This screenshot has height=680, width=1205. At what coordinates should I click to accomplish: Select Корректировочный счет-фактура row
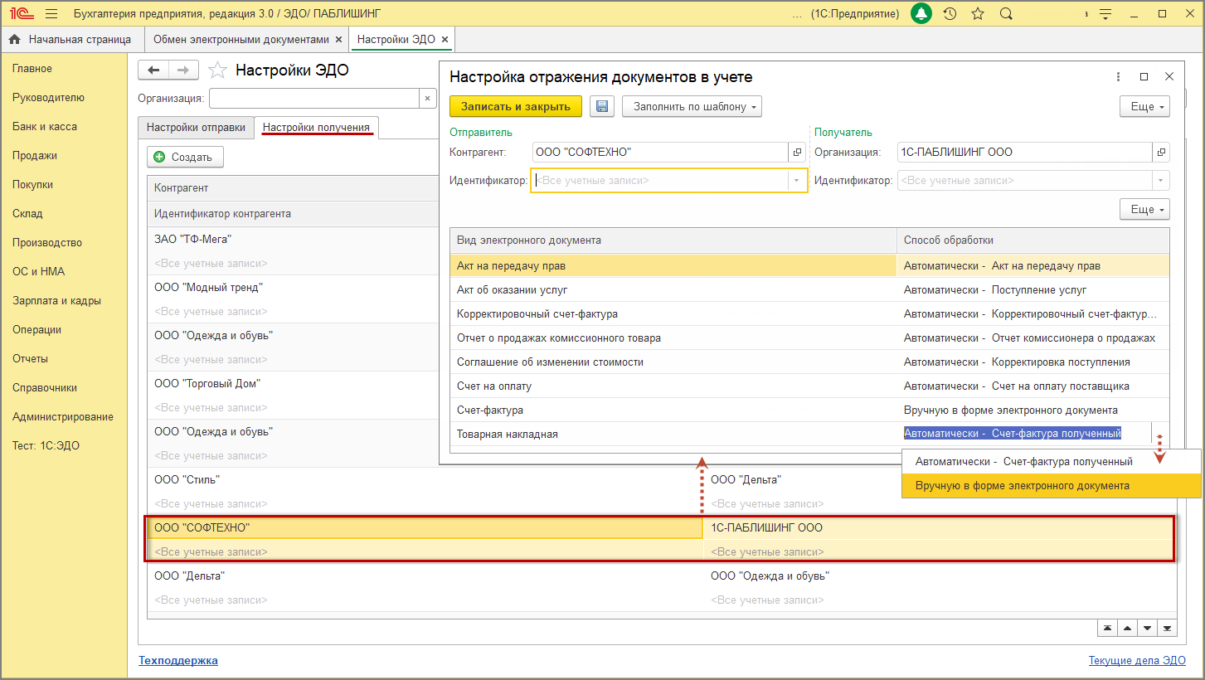[809, 314]
